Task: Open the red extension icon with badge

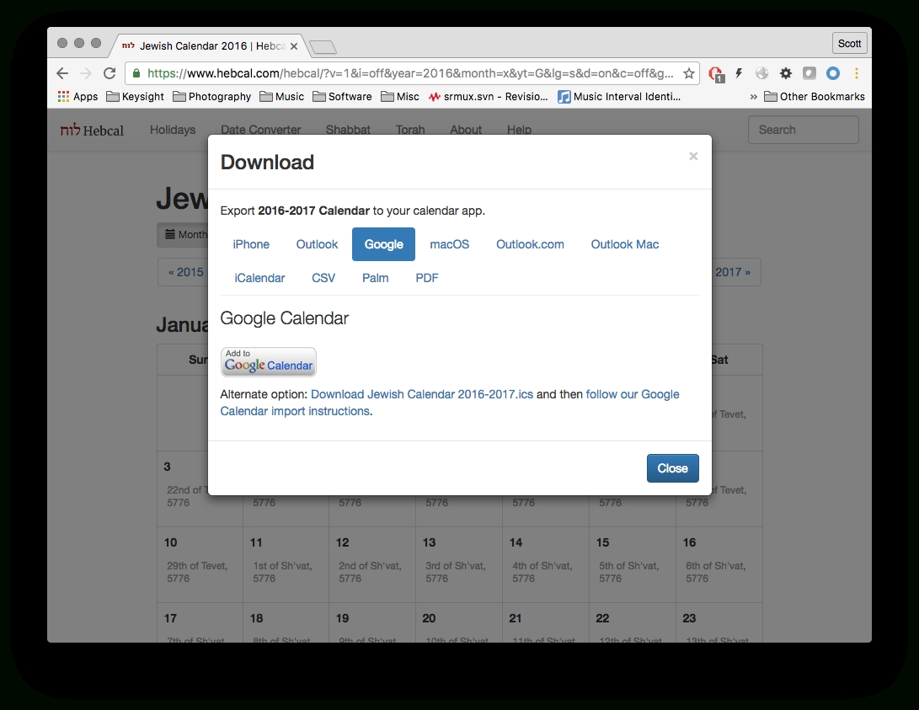Action: pos(716,74)
